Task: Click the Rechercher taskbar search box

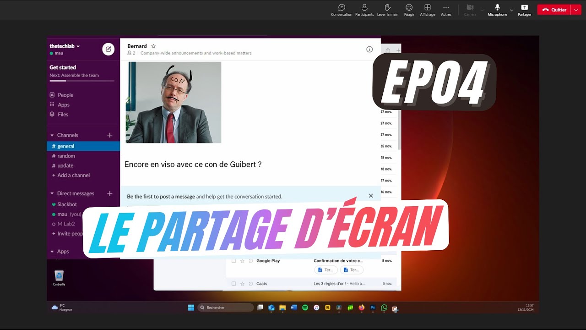Action: pyautogui.click(x=225, y=308)
